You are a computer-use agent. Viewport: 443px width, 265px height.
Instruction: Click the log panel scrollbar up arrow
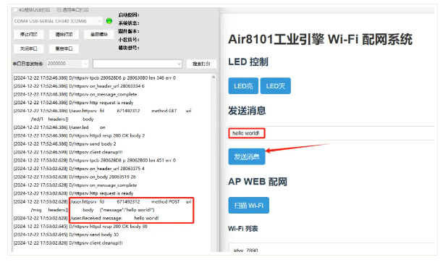point(214,77)
